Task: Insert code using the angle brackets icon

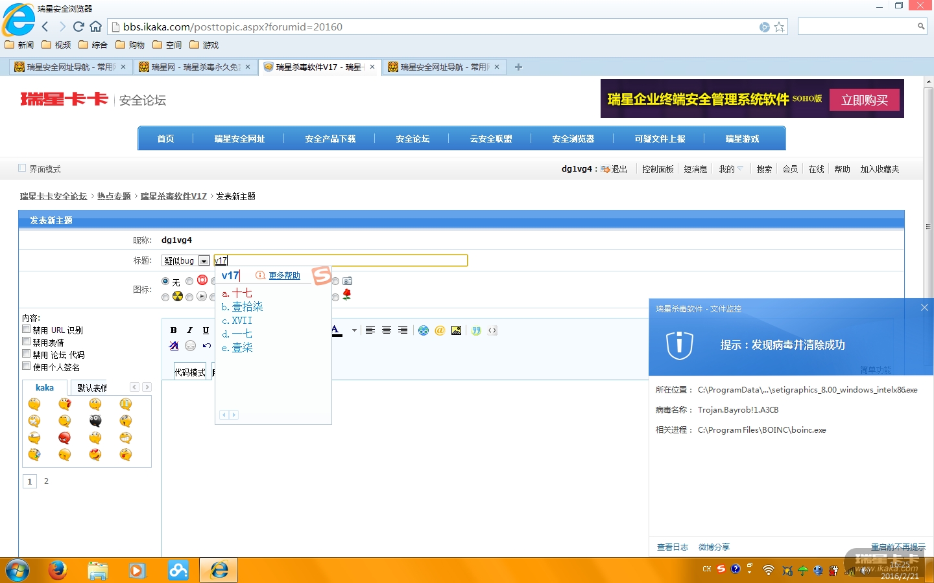Action: click(493, 330)
